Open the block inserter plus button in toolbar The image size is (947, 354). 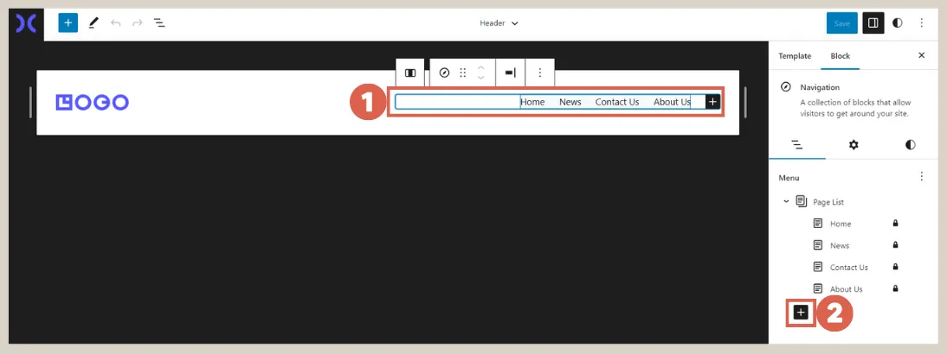pyautogui.click(x=68, y=23)
